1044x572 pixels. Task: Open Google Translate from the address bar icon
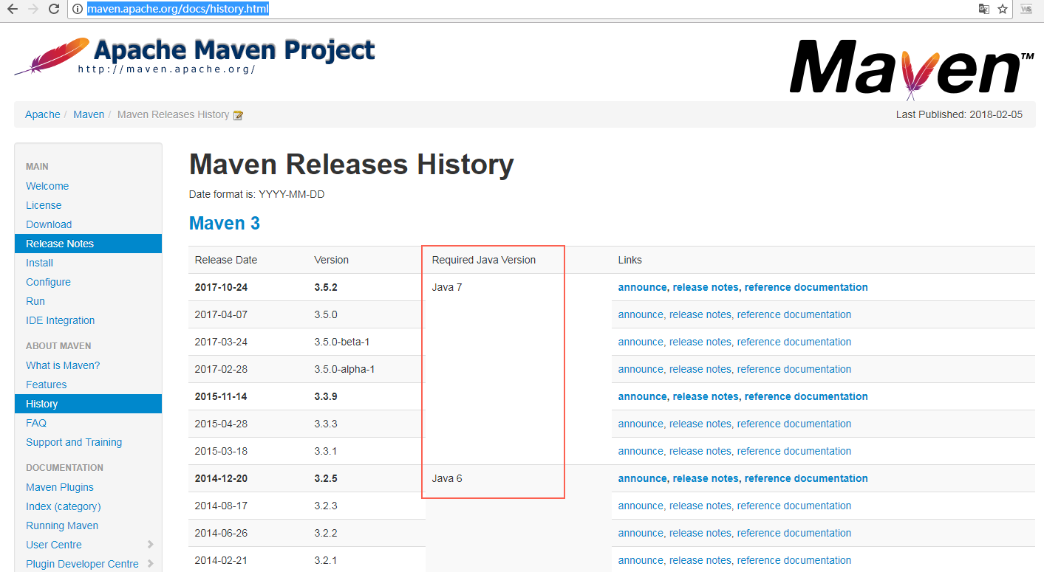click(x=983, y=9)
